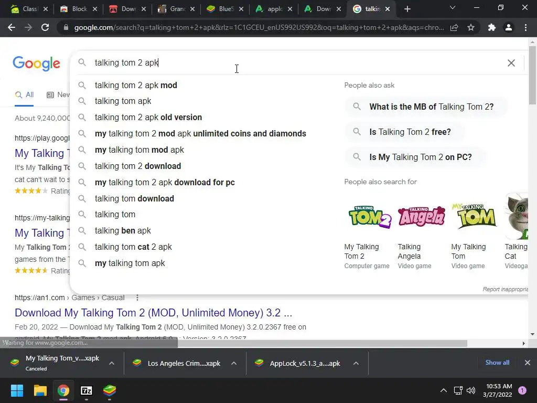Select suggestion 'talking tom cat 2 apk'
The width and height of the screenshot is (537, 403).
pos(133,247)
